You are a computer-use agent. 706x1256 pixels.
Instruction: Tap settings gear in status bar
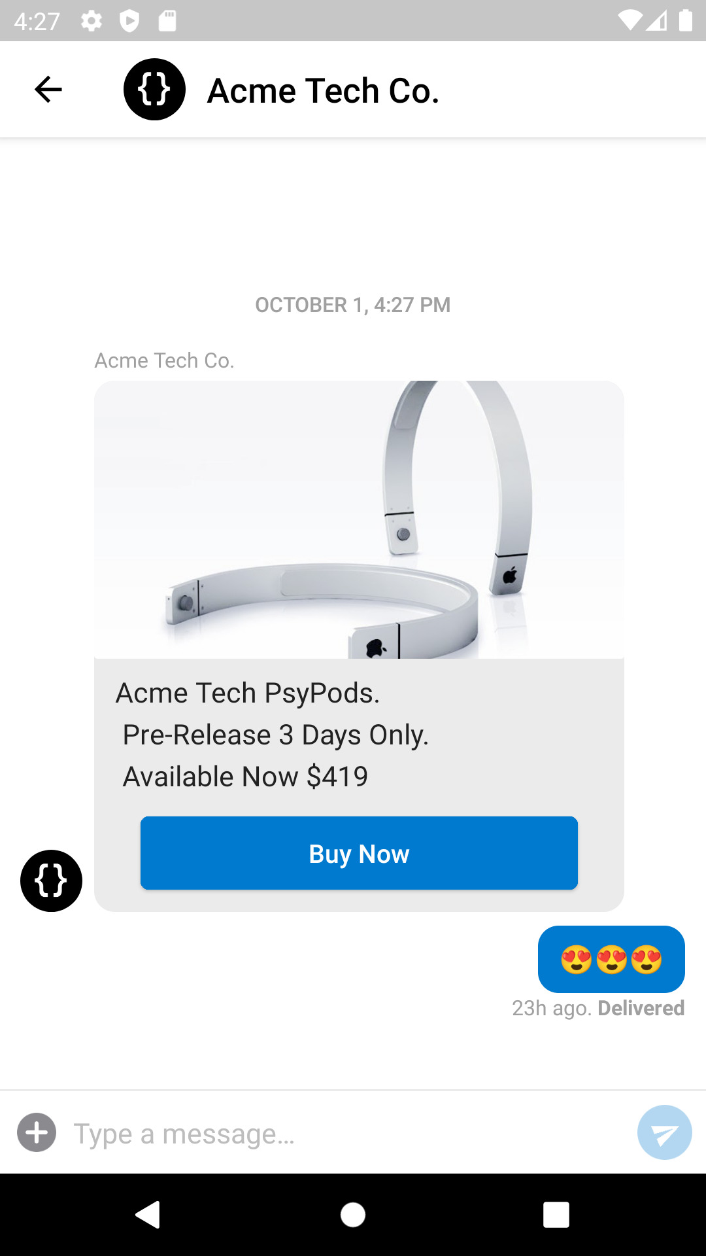click(92, 21)
